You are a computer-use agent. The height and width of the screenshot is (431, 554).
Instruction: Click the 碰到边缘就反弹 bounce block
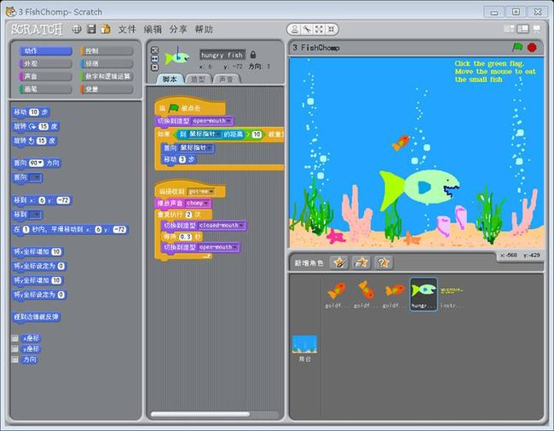(x=36, y=317)
